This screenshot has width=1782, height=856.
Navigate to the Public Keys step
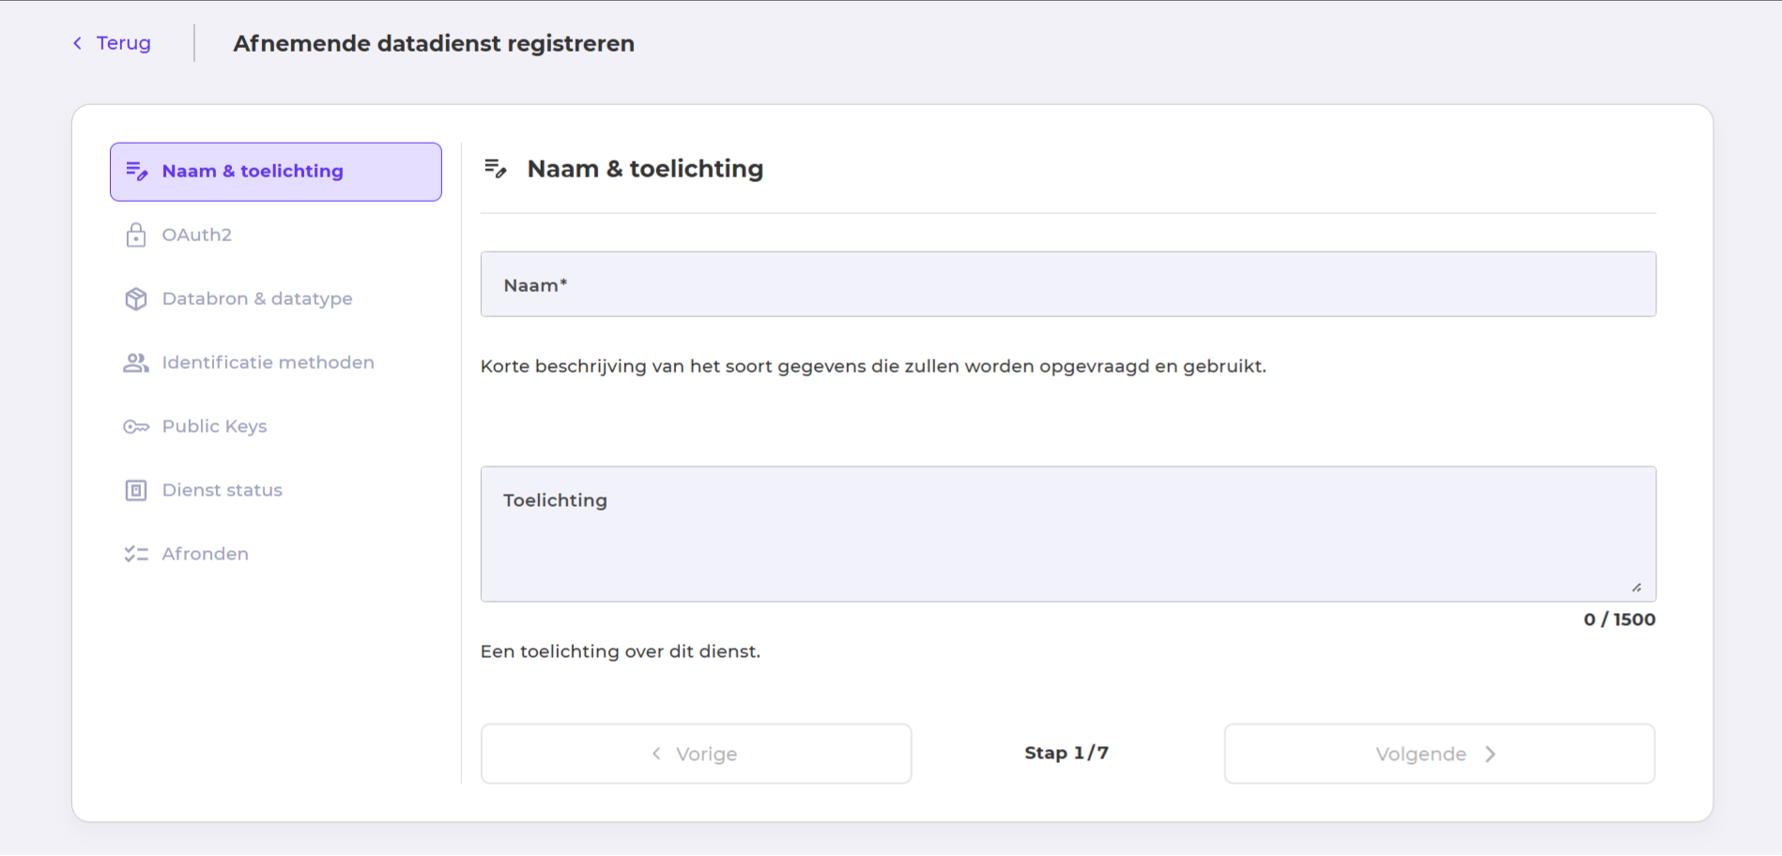[x=214, y=426]
